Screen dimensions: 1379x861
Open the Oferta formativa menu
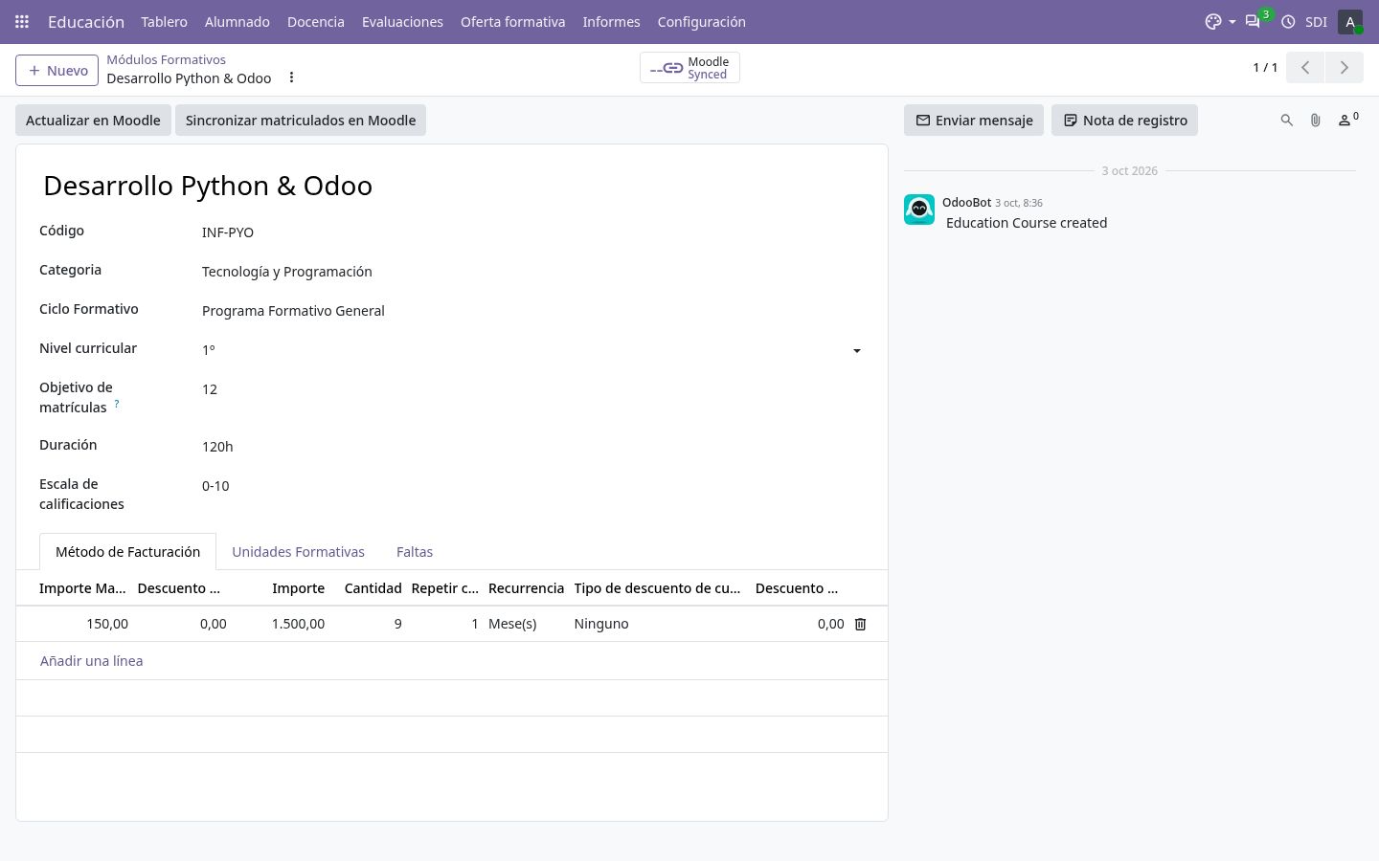(x=512, y=21)
